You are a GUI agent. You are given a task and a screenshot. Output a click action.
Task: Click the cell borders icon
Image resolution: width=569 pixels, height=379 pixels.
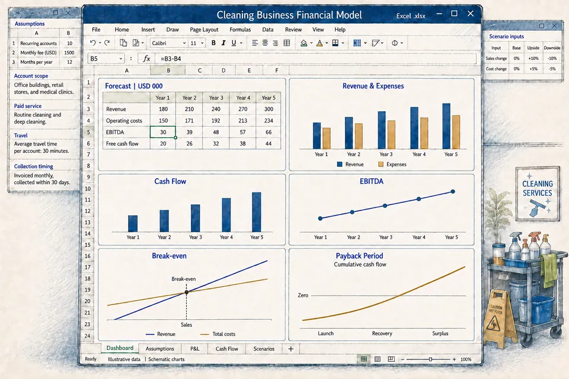335,43
